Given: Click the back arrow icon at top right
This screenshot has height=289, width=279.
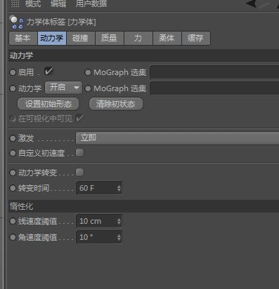Looking at the screenshot, I should [251, 4].
